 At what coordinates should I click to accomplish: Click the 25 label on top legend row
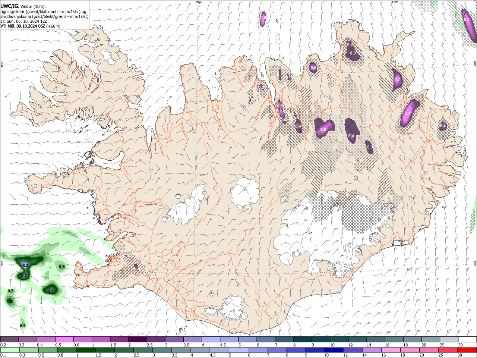(x=442, y=345)
